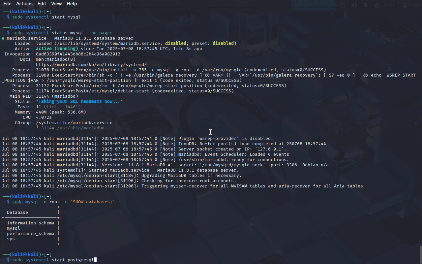422x264 pixels.
Task: Click the Process 31078 ExecStartPre install line
Action: [x=169, y=70]
